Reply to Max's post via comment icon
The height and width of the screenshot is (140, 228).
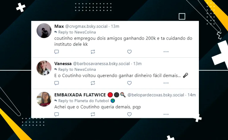coord(57,52)
